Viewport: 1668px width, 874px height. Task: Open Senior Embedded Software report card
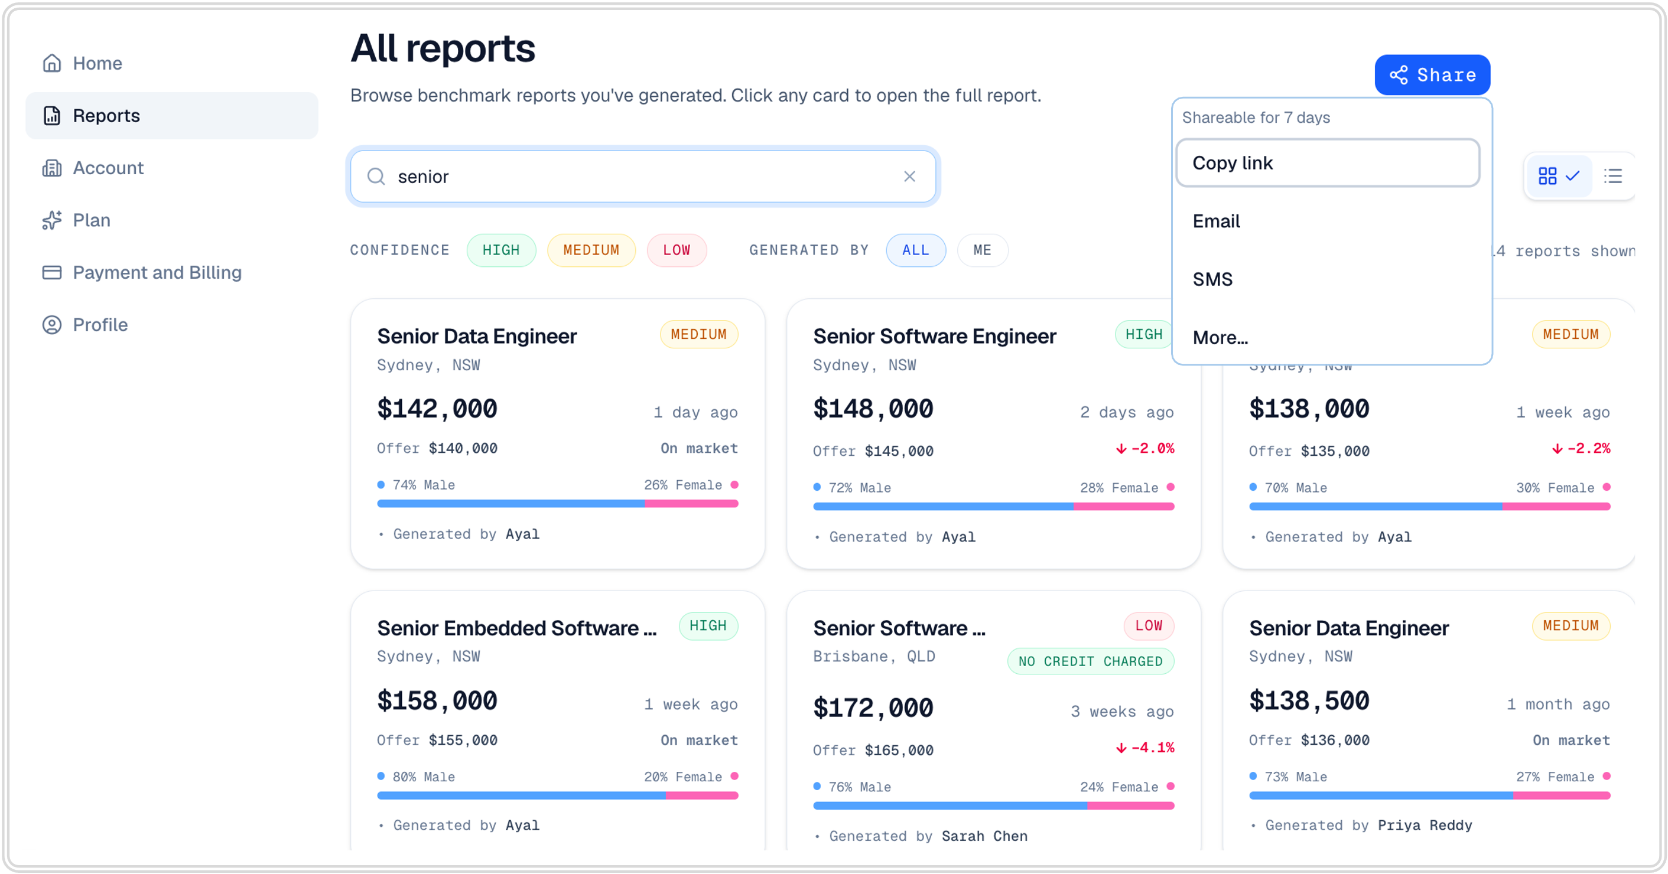[x=558, y=721]
